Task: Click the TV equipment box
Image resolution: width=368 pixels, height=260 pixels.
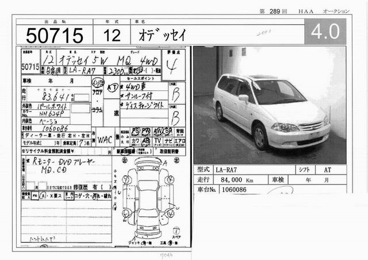Action: [158, 141]
